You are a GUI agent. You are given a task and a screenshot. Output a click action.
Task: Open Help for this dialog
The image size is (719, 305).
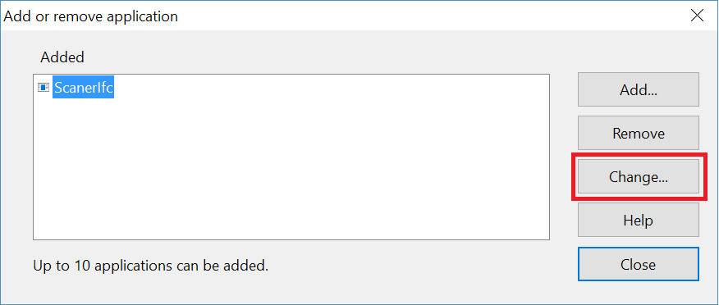[639, 221]
